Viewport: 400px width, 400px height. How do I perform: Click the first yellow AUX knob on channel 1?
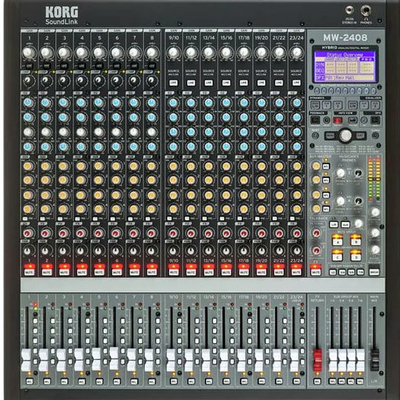pyautogui.click(x=28, y=166)
